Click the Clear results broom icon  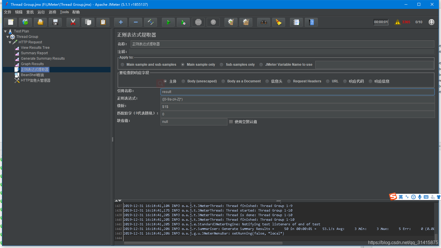coord(231,22)
